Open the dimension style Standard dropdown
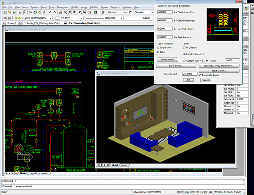 click(152, 12)
